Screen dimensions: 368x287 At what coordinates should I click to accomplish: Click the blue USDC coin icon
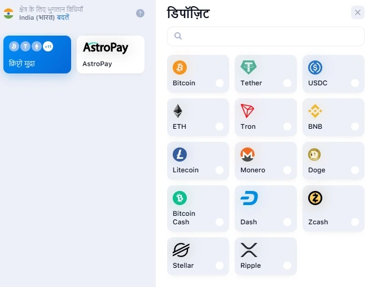pos(315,68)
